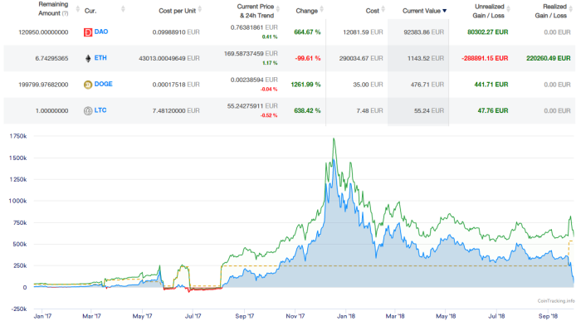Click DOGE 24h trend -0.04 %
Viewport: 581px width, 321px height.
click(269, 90)
